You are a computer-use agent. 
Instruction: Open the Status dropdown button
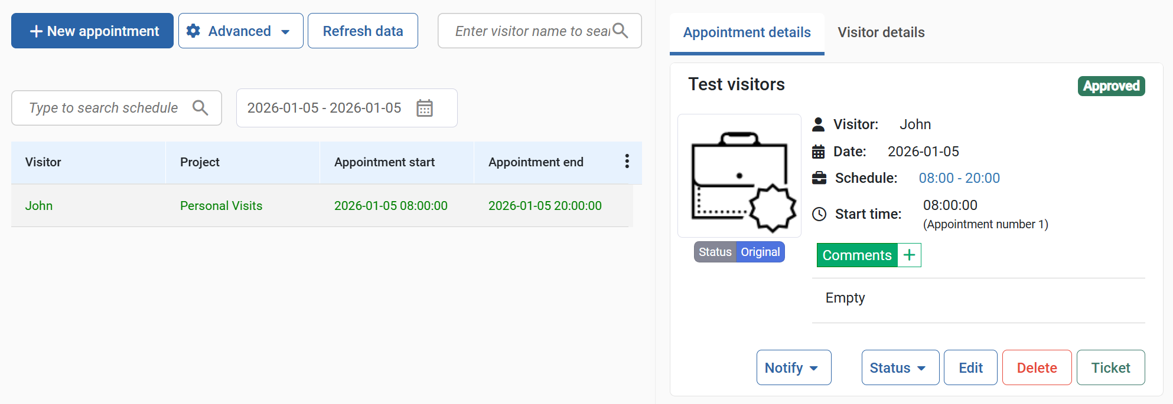[x=900, y=367]
